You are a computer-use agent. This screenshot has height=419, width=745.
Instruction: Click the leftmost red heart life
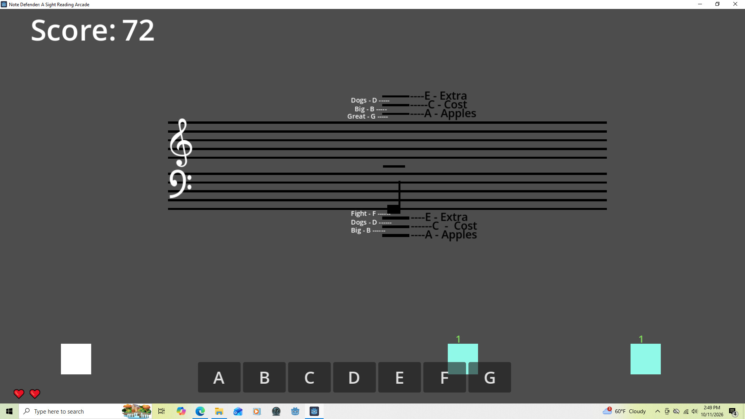click(19, 394)
